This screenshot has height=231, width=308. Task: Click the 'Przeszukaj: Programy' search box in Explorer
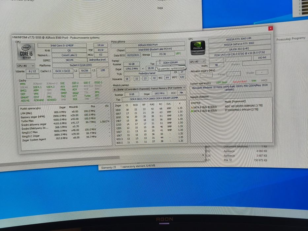[291, 39]
